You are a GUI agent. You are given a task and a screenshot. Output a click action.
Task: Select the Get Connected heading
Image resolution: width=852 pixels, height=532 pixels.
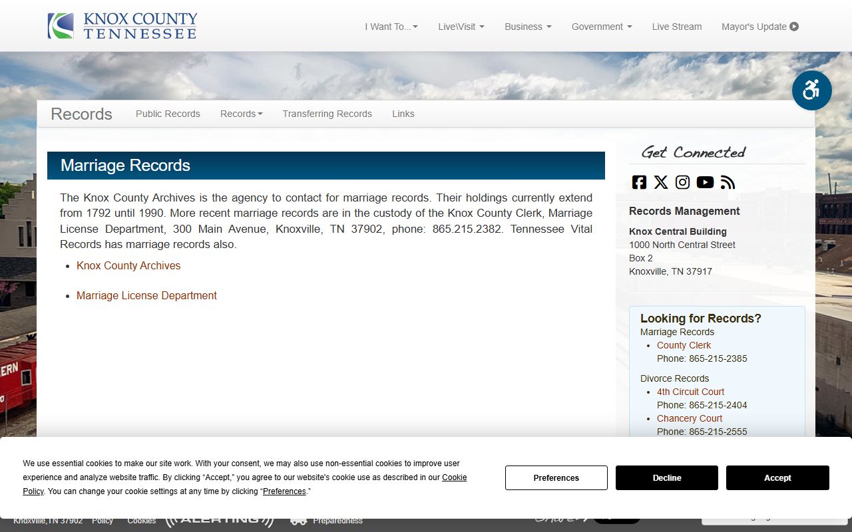point(694,152)
